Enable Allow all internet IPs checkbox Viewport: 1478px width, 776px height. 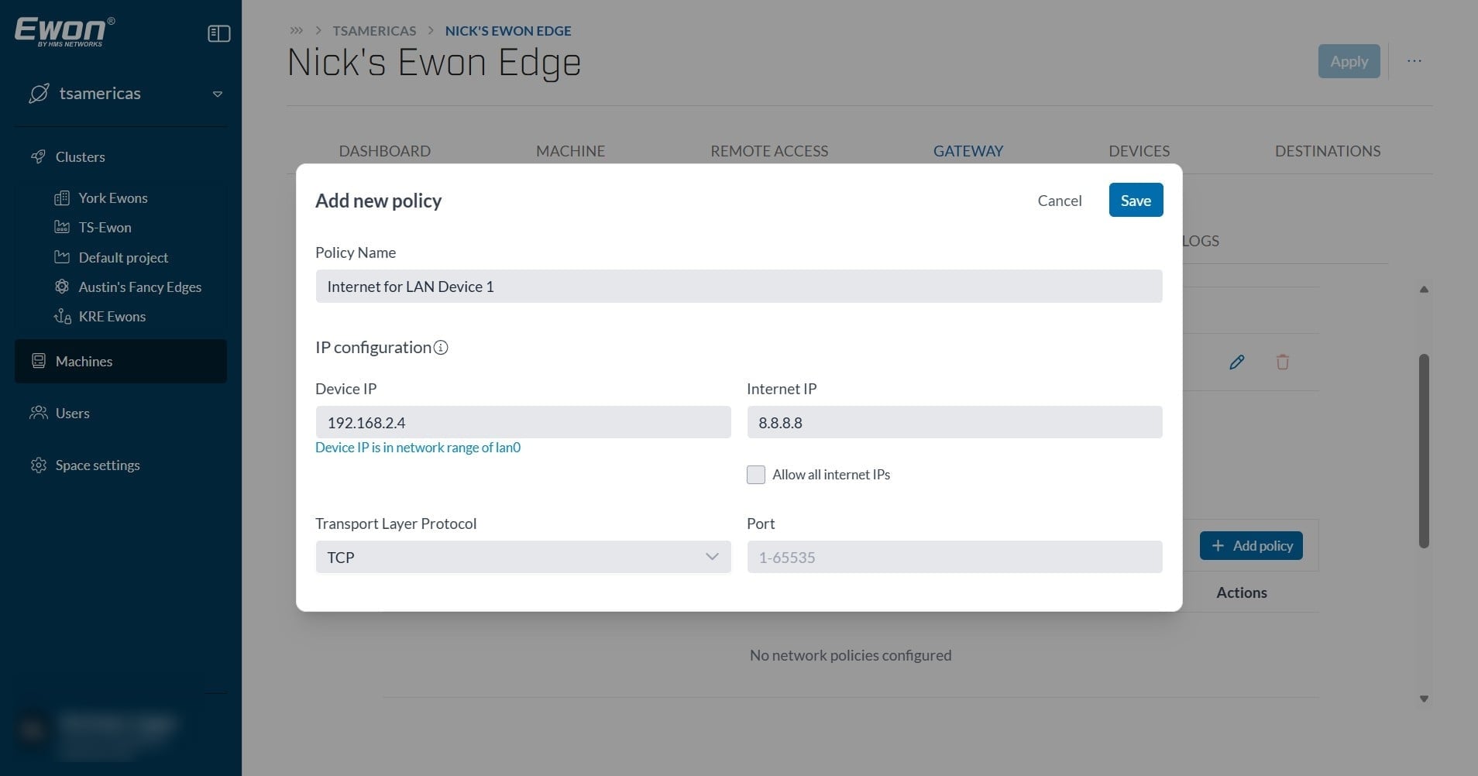(x=756, y=475)
